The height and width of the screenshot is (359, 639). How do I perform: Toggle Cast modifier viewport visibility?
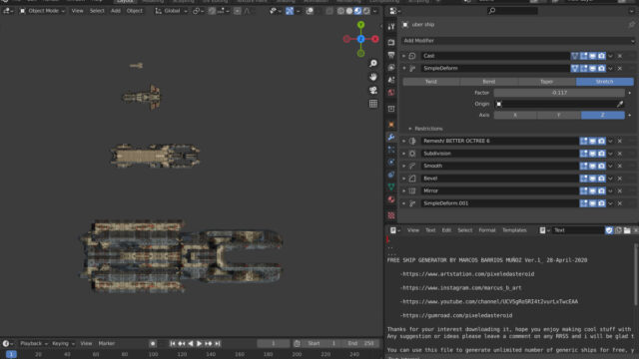tap(592, 56)
